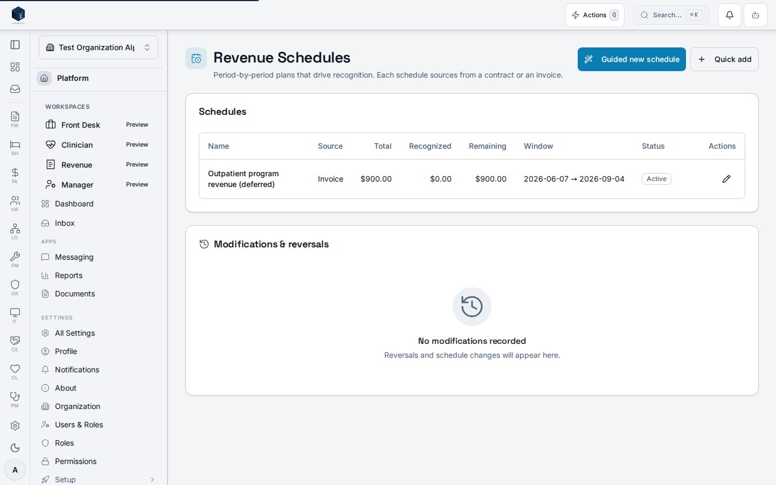Open Dashboard in the sidebar
The image size is (776, 485).
(99, 204)
